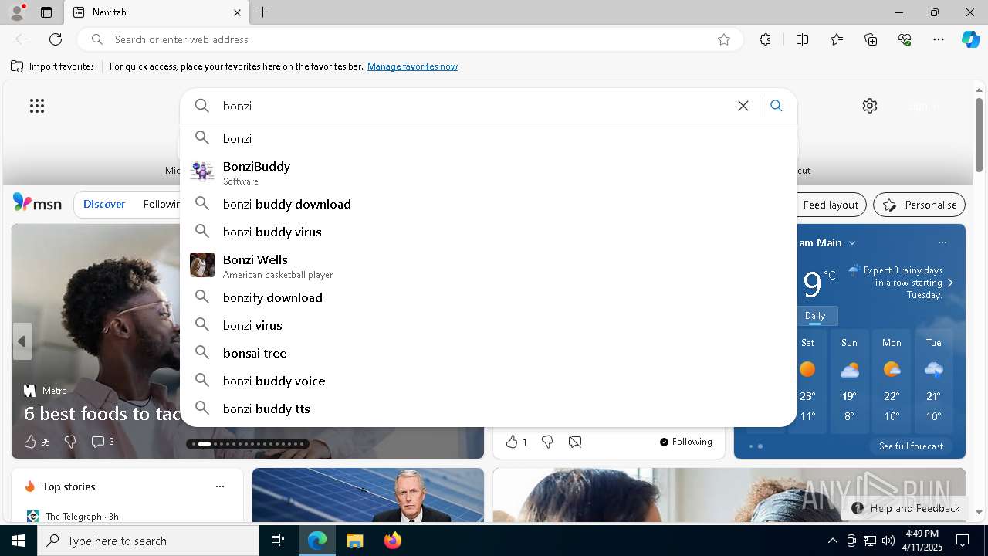Viewport: 988px width, 556px height.
Task: Select Daily weather tab
Action: pos(815,316)
